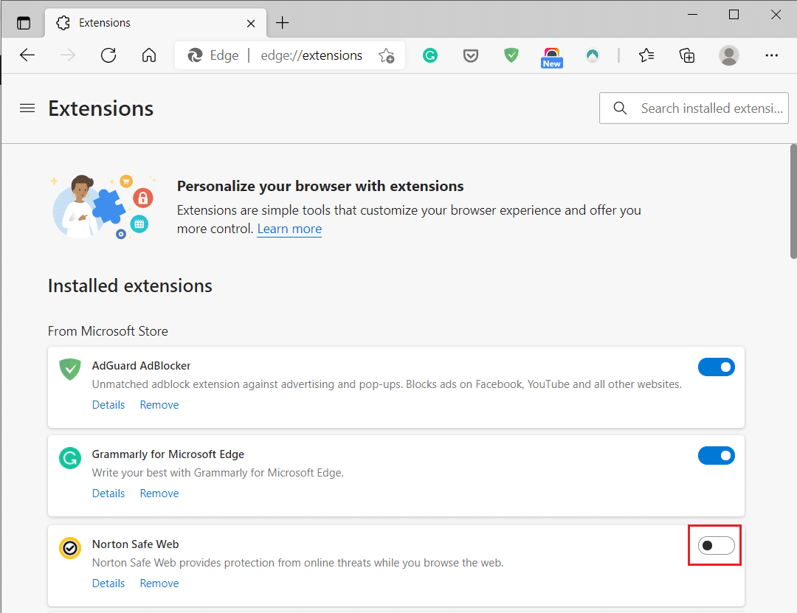
Task: Click the colorful 'New' extension toolbar icon
Action: pos(551,55)
